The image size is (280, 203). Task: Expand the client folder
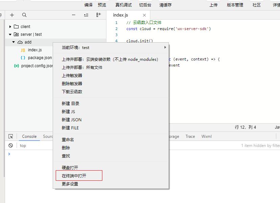point(10,27)
